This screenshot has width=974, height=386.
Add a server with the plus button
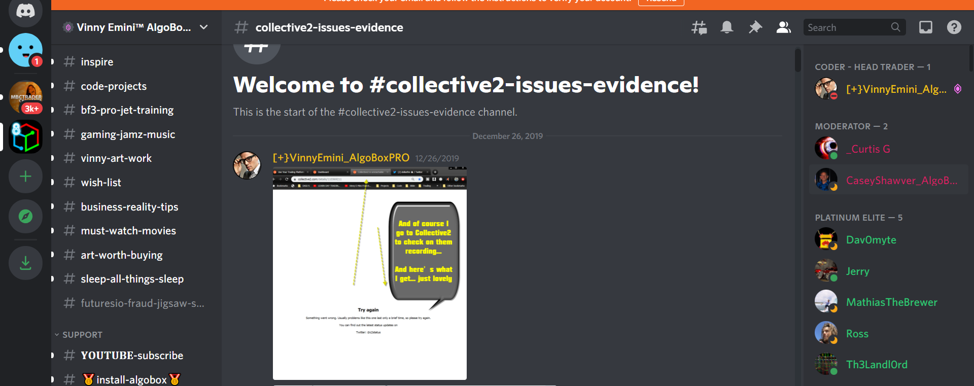[25, 177]
